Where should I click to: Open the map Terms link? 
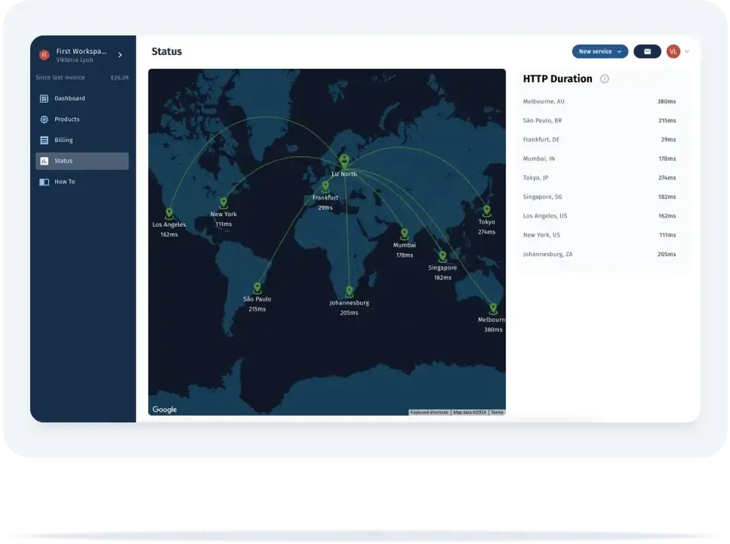tap(497, 413)
